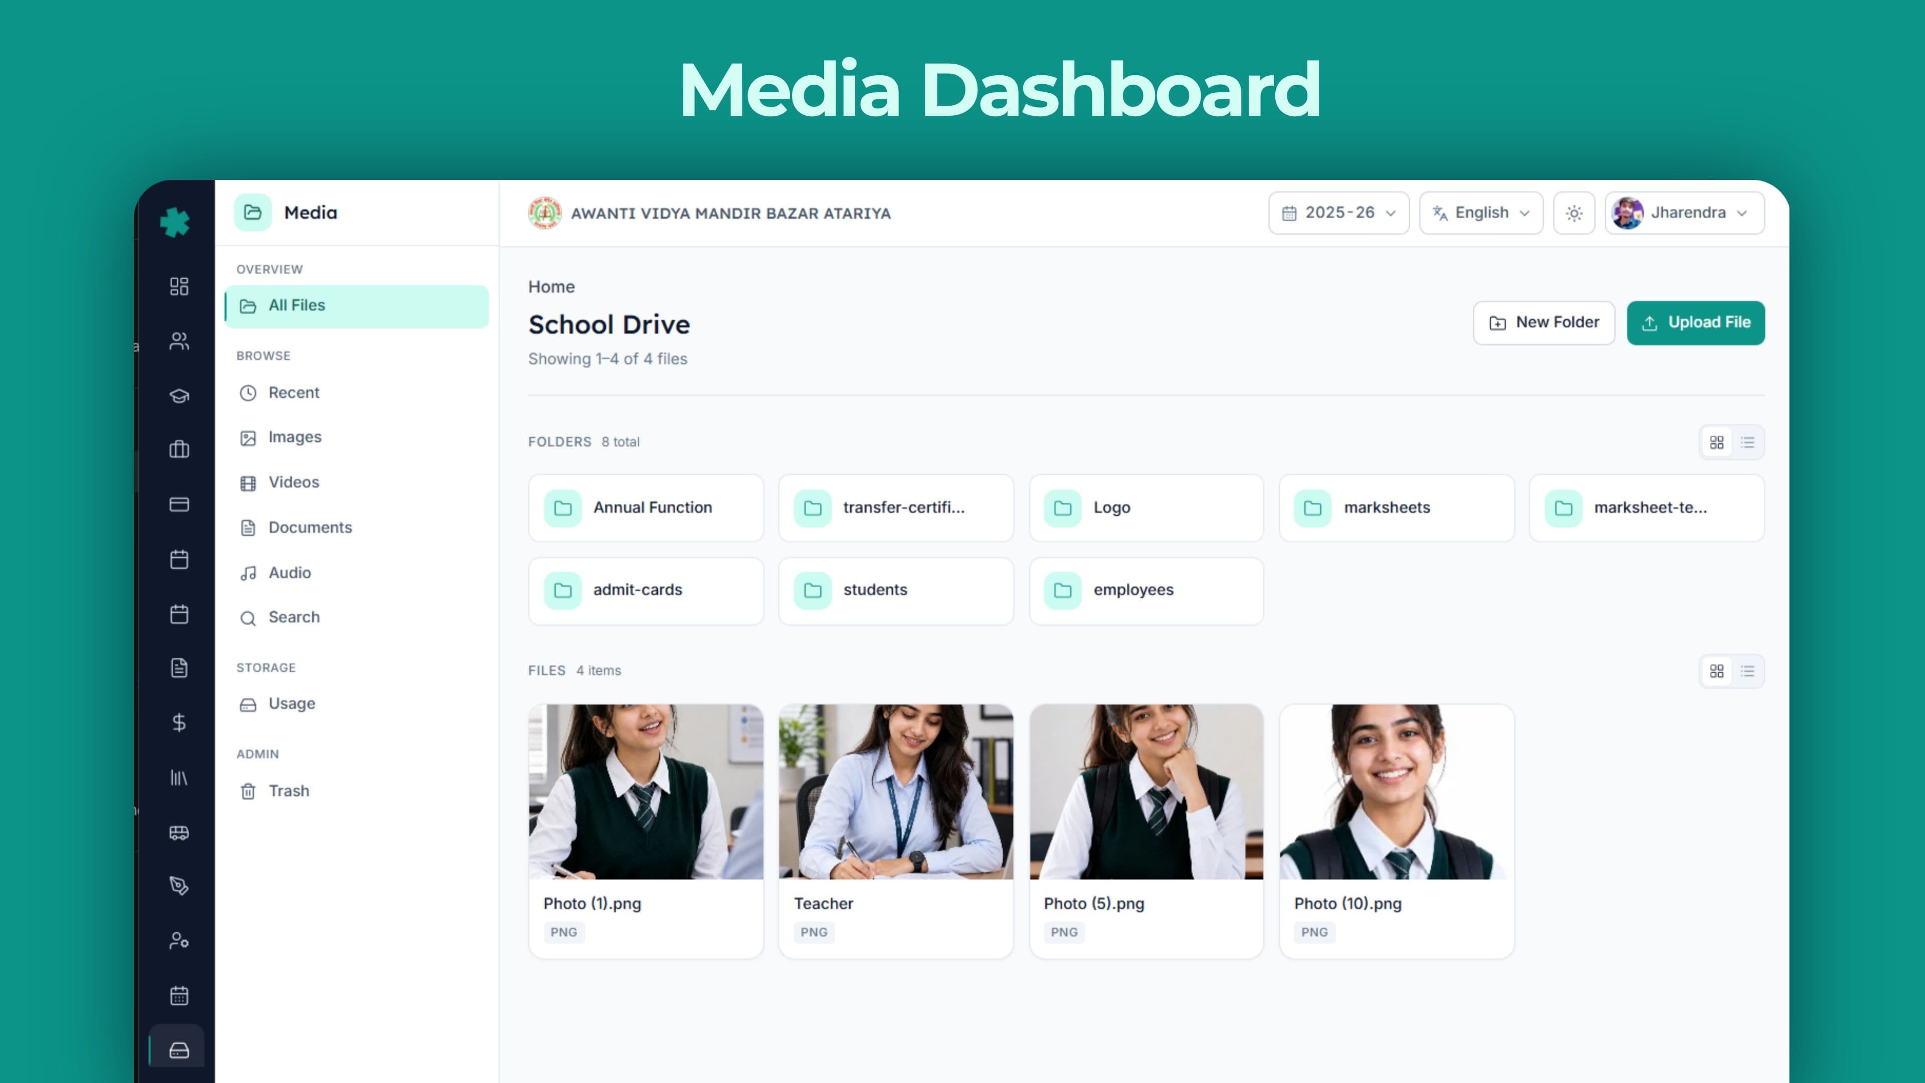Open the 2025-26 session dropdown
This screenshot has width=1925, height=1083.
click(1338, 213)
